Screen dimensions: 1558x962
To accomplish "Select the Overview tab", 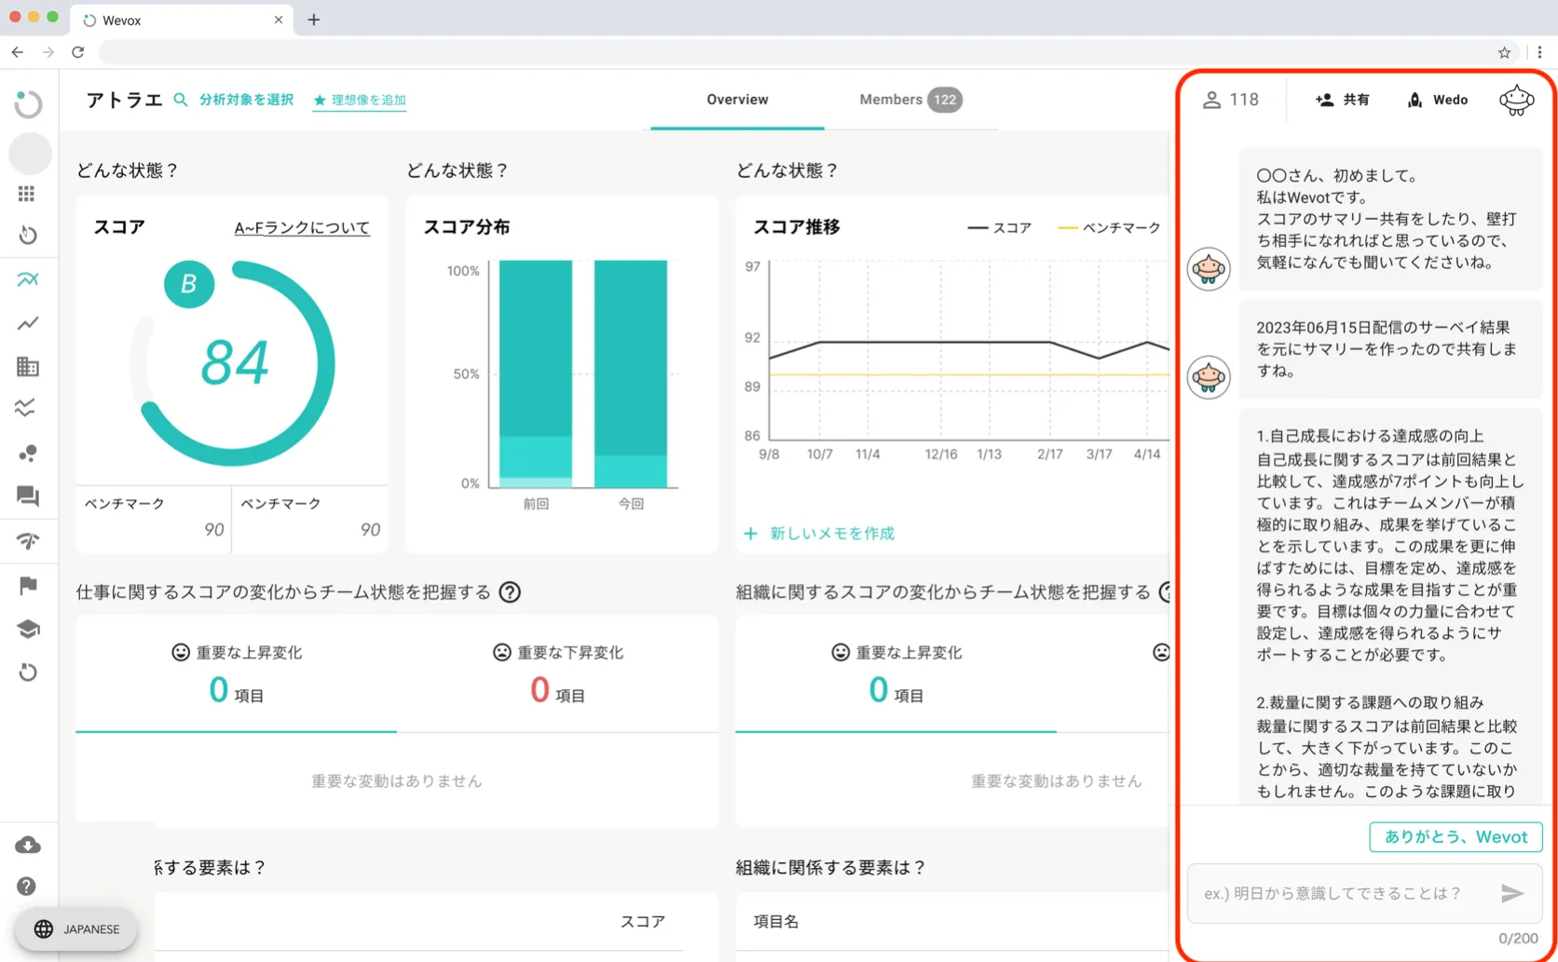I will (x=737, y=100).
